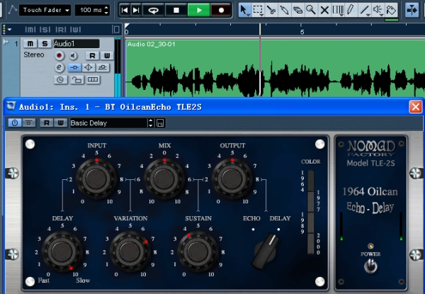Image resolution: width=425 pixels, height=294 pixels.
Task: Toggle monitor speaker on Audio1 track
Action: pyautogui.click(x=73, y=56)
